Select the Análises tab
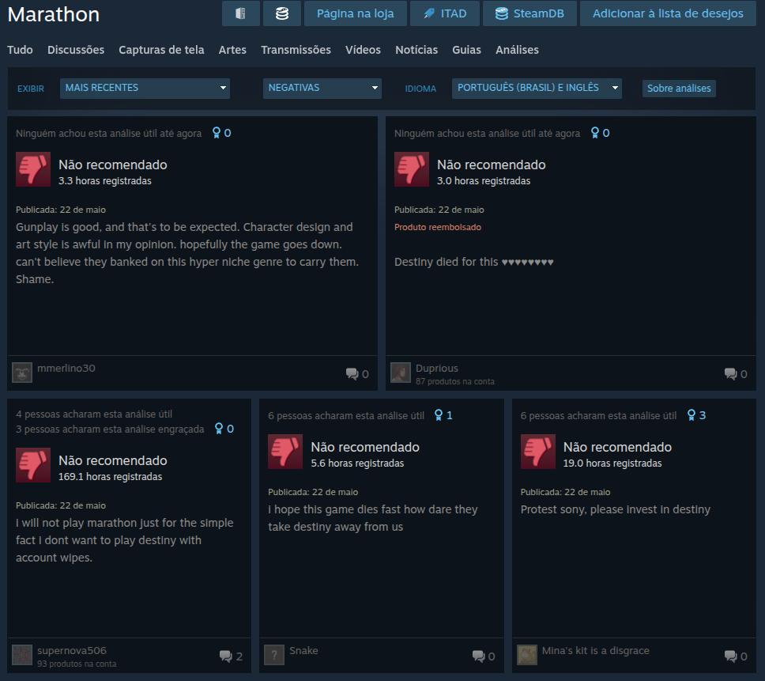Viewport: 765px width, 681px height. tap(517, 50)
